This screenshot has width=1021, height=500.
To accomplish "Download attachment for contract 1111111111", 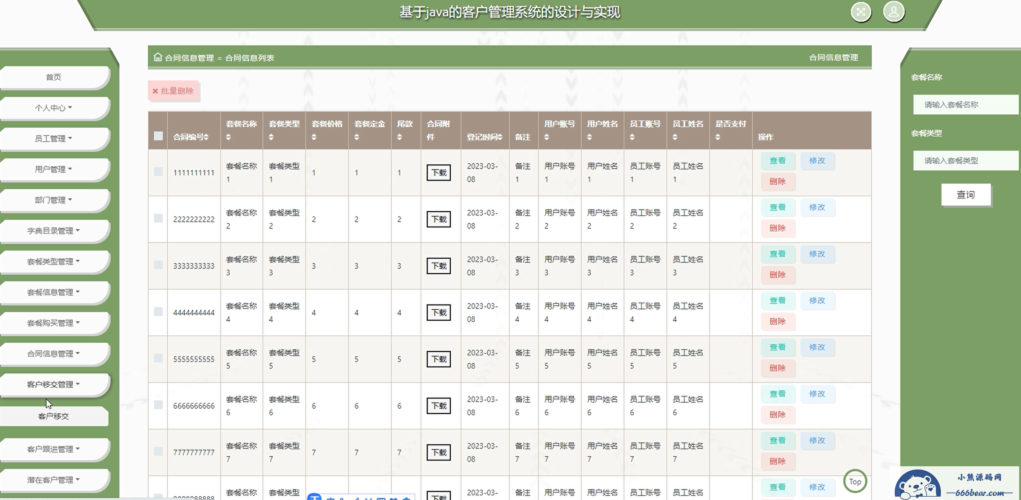I will point(439,173).
